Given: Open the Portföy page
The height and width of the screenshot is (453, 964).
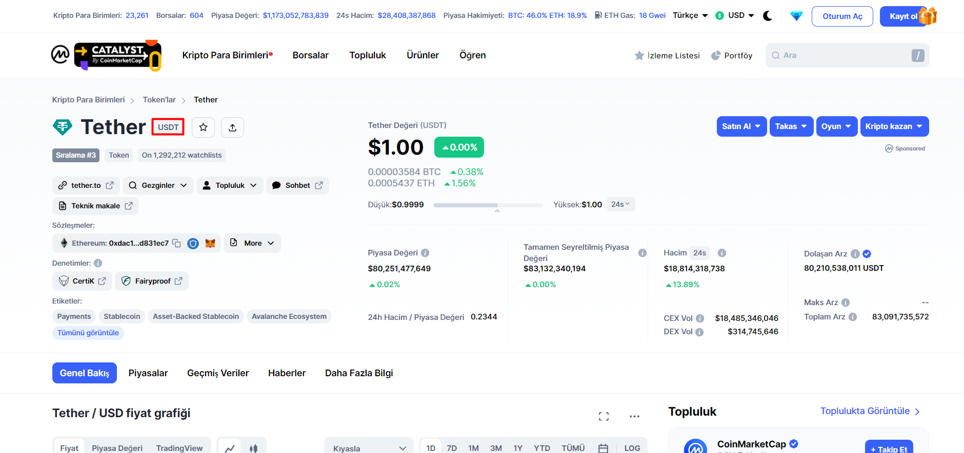Looking at the screenshot, I should [x=732, y=55].
